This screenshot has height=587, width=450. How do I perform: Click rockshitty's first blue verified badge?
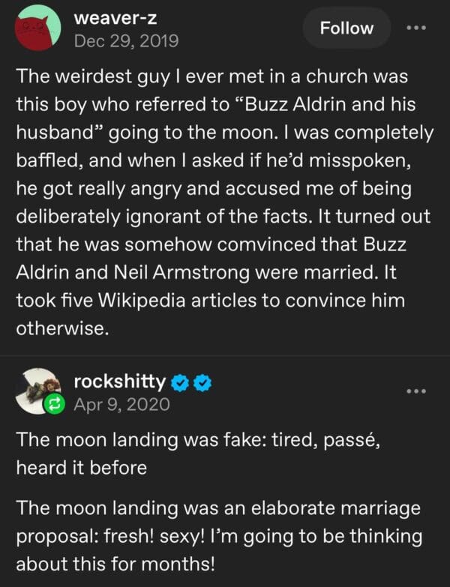[x=178, y=382]
